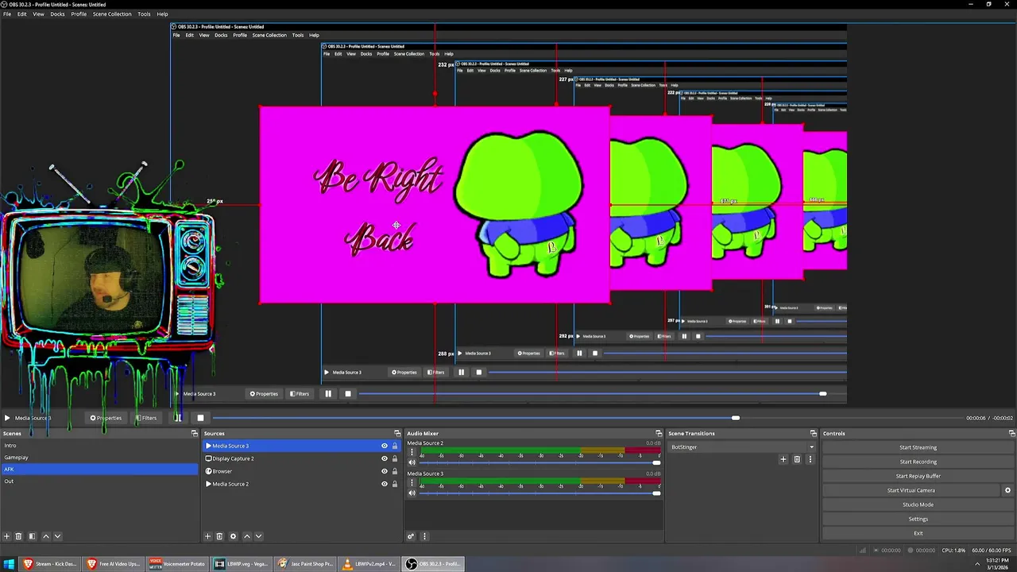Screen dimensions: 1017x572
Task: Hide Display Capture 2 with eye icon
Action: [x=385, y=458]
